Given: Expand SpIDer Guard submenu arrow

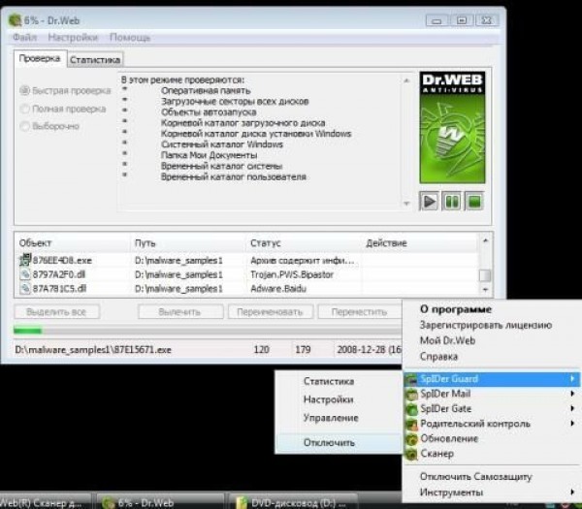Looking at the screenshot, I should click(x=572, y=379).
